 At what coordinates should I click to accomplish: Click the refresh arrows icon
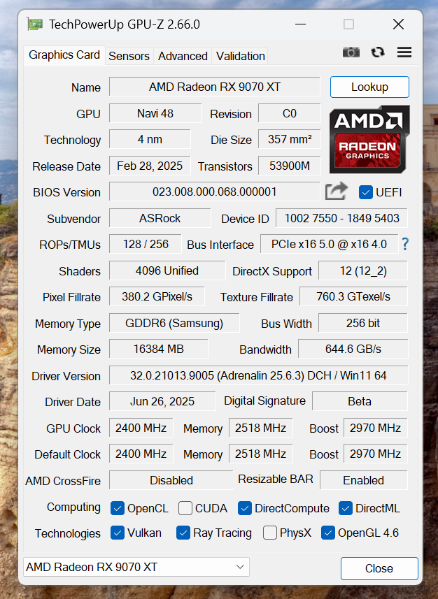(378, 52)
